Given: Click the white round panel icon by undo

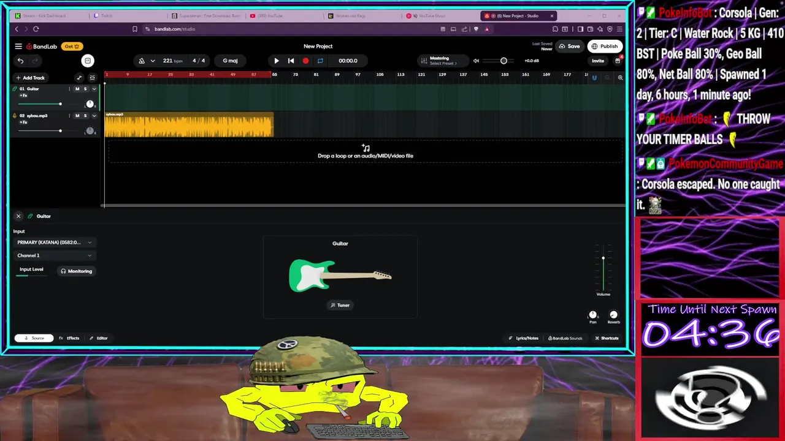Looking at the screenshot, I should pos(88,61).
